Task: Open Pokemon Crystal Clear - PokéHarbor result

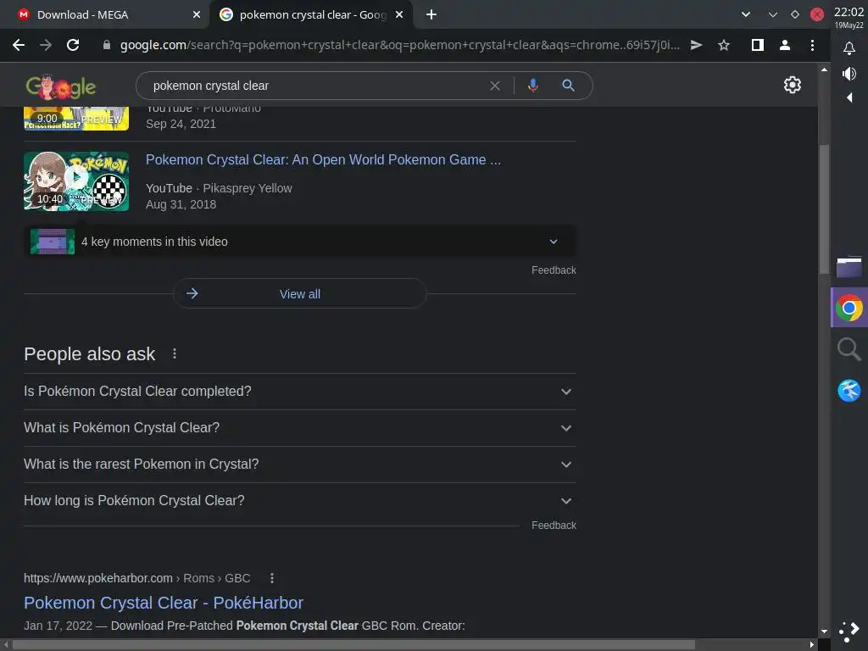Action: click(164, 603)
